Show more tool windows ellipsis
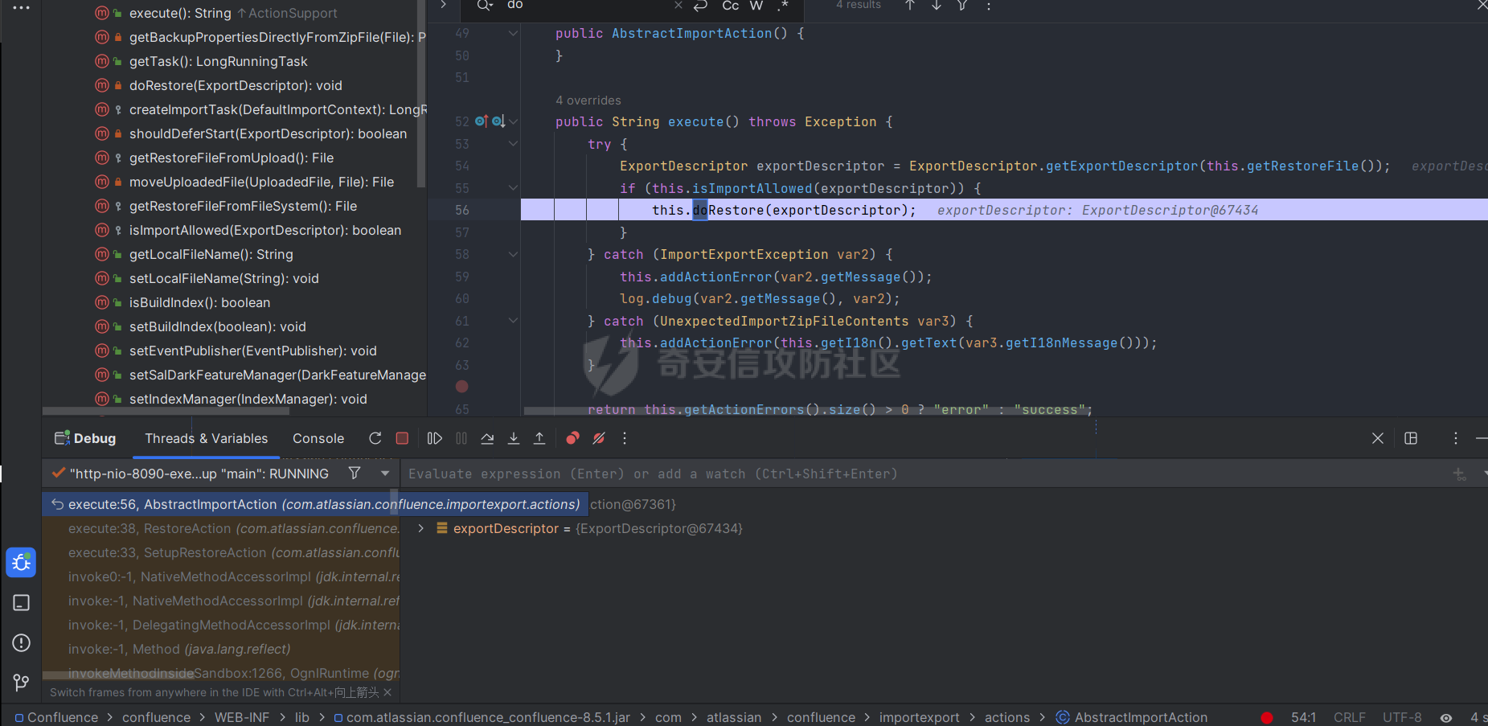 (22, 8)
